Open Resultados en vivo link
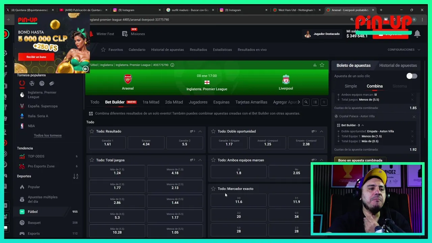This screenshot has height=243, width=432. [x=252, y=50]
